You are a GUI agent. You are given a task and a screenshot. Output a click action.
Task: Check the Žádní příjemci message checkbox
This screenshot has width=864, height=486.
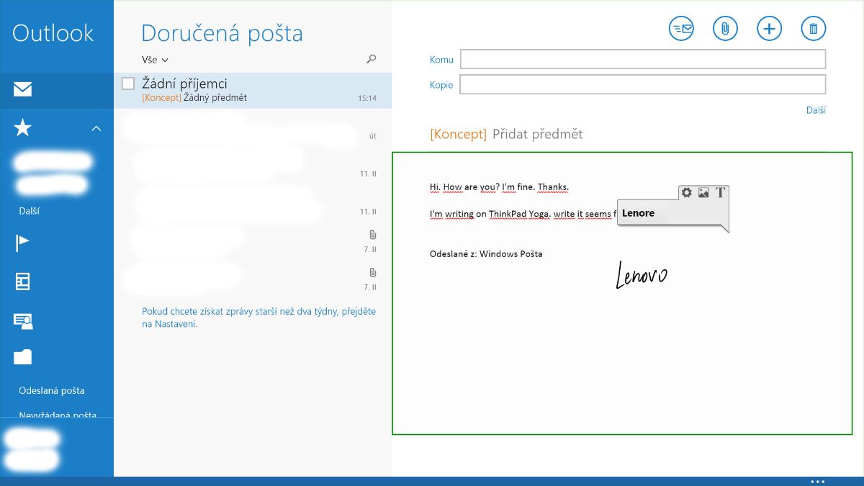click(128, 84)
